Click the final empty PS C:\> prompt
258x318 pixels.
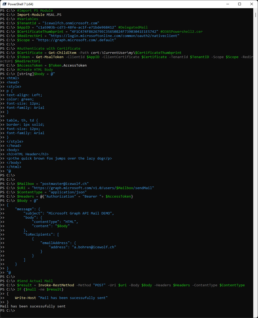pyautogui.click(x=8, y=311)
